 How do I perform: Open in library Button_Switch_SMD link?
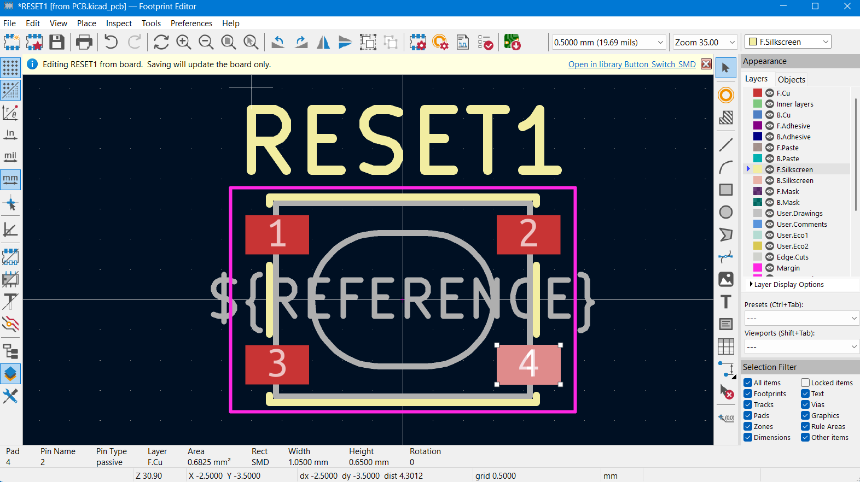pos(632,64)
